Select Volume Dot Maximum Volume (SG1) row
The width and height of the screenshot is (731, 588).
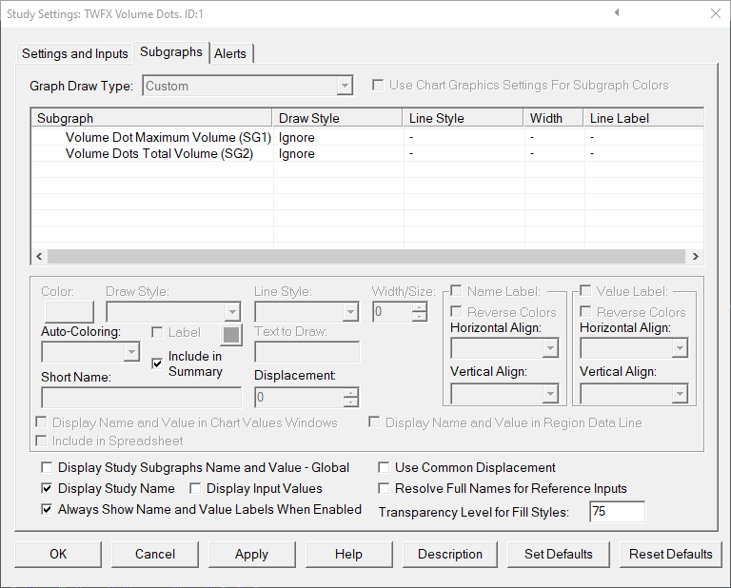(x=168, y=137)
